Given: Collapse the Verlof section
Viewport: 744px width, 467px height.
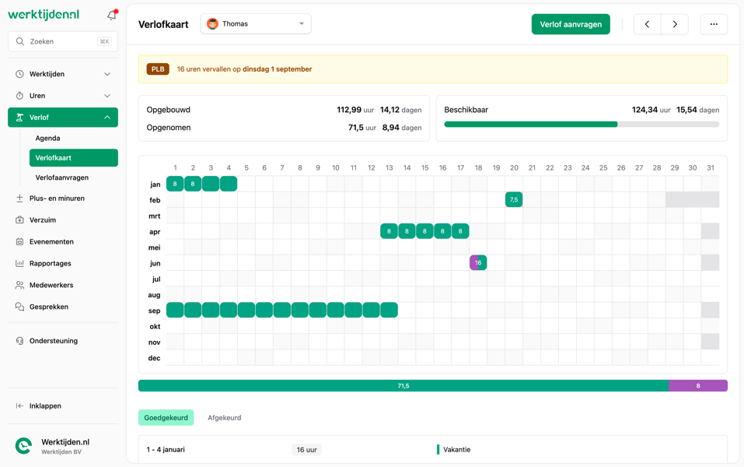Looking at the screenshot, I should click(x=62, y=117).
